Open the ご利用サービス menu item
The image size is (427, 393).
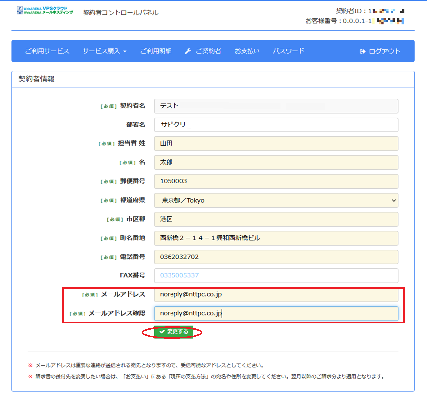coord(47,51)
